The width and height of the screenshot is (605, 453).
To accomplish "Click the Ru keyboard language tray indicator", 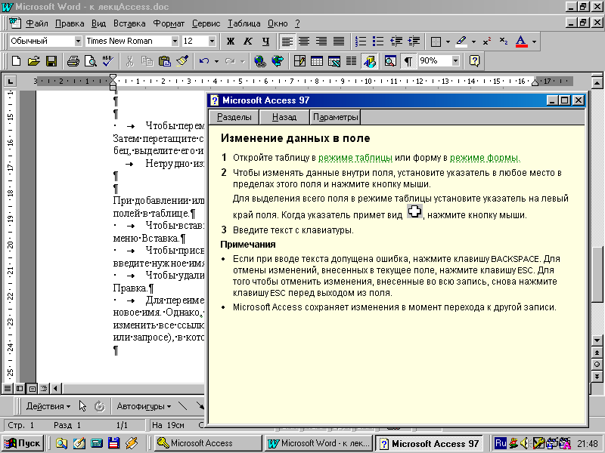I will 501,443.
